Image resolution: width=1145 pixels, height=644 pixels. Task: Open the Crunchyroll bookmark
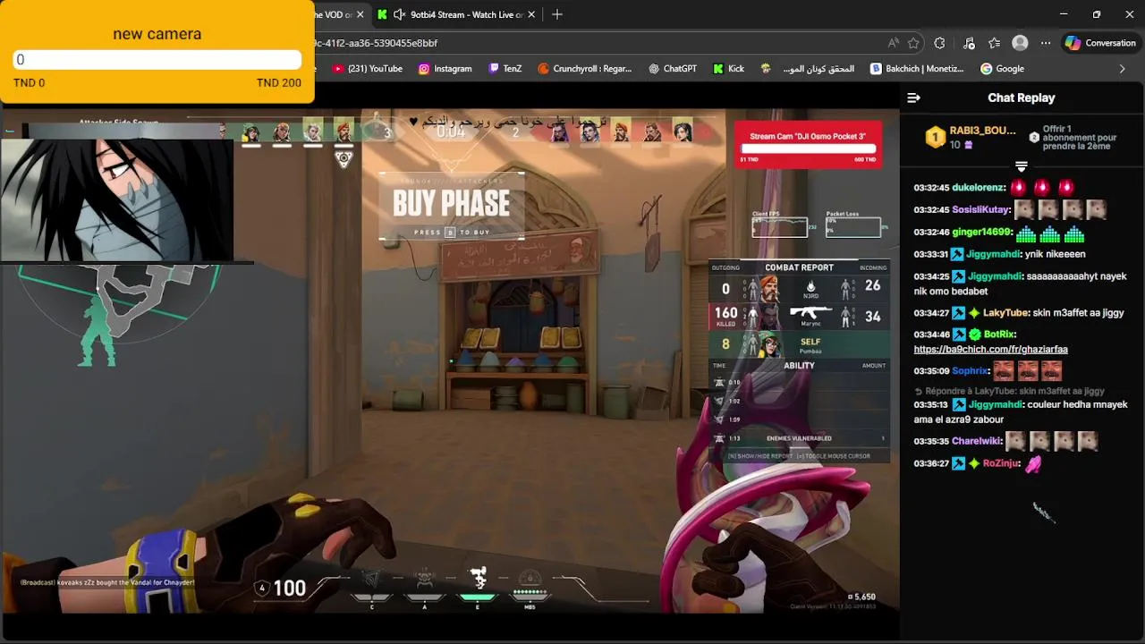pyautogui.click(x=584, y=69)
